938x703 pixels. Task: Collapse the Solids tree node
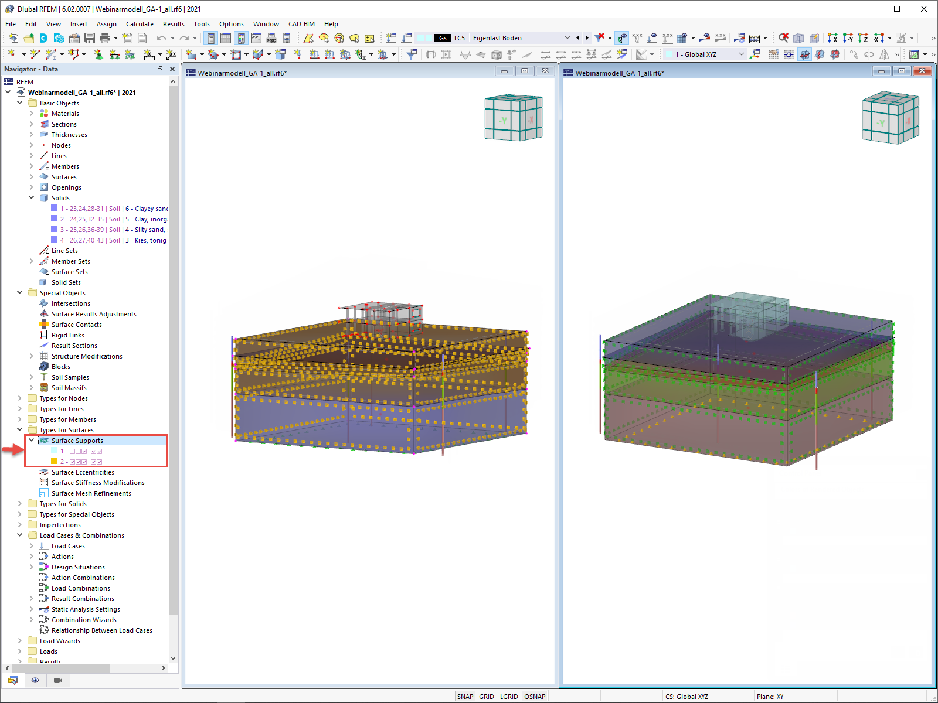pyautogui.click(x=32, y=198)
